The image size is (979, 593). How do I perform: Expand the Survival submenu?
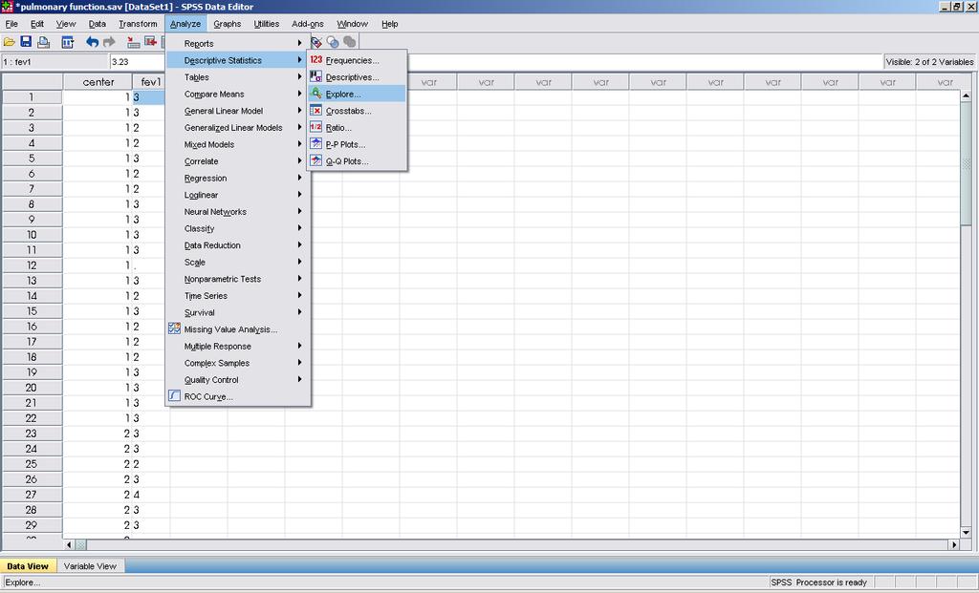tap(237, 313)
